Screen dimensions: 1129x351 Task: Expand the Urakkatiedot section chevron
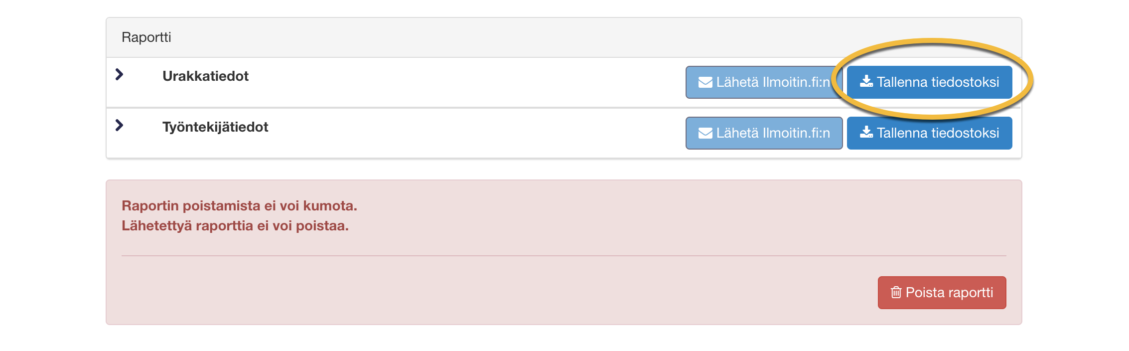pyautogui.click(x=119, y=74)
